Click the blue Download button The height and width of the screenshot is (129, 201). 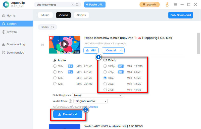pos(68,114)
